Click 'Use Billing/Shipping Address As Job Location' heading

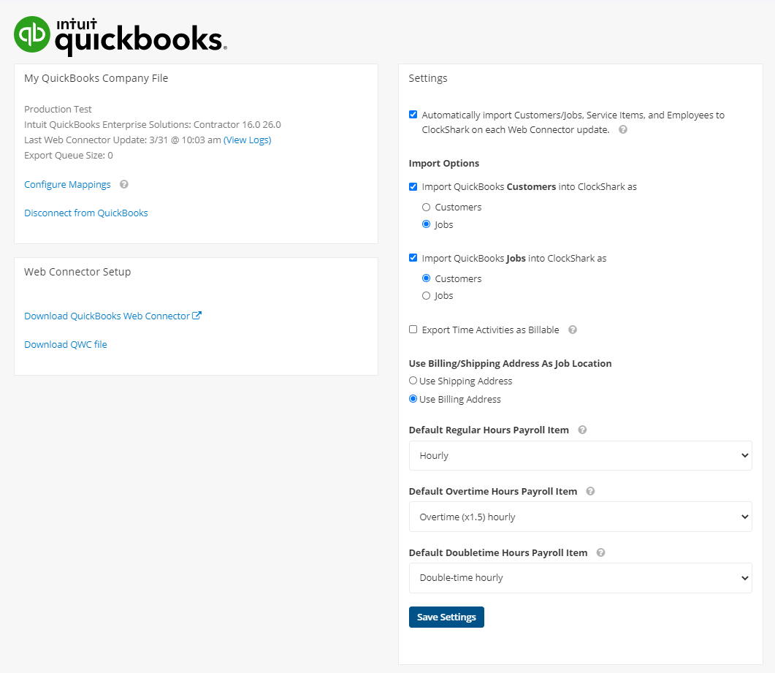[510, 363]
